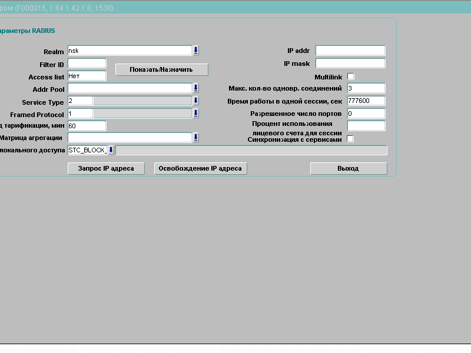
Task: Focus the Framed Protocol field with value 1
Action: coord(80,114)
